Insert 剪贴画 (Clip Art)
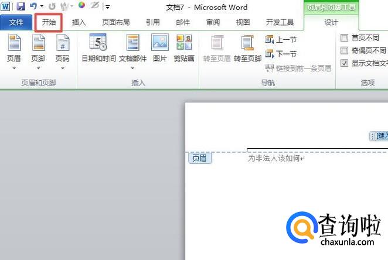The width and height of the screenshot is (388, 260). point(184,48)
